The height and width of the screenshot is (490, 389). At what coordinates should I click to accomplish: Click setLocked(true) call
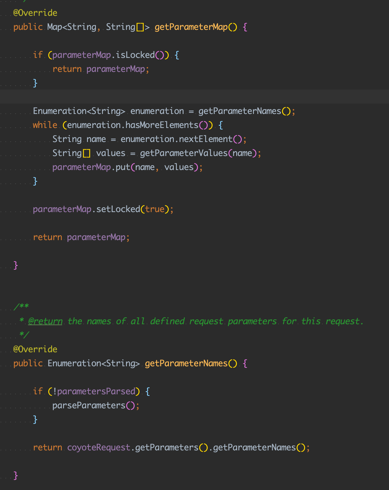(133, 209)
